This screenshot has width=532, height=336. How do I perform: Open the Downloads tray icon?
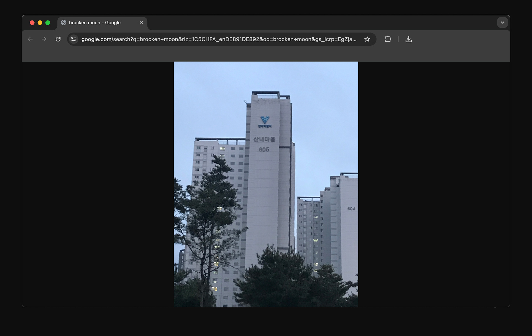coord(408,39)
